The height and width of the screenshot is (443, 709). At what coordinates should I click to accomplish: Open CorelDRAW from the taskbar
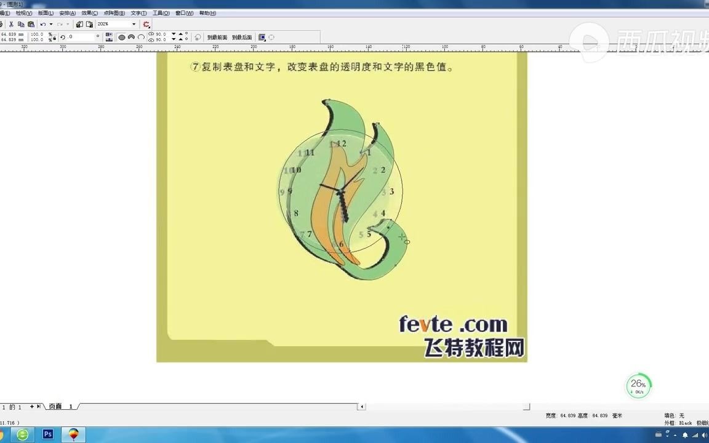coord(73,434)
